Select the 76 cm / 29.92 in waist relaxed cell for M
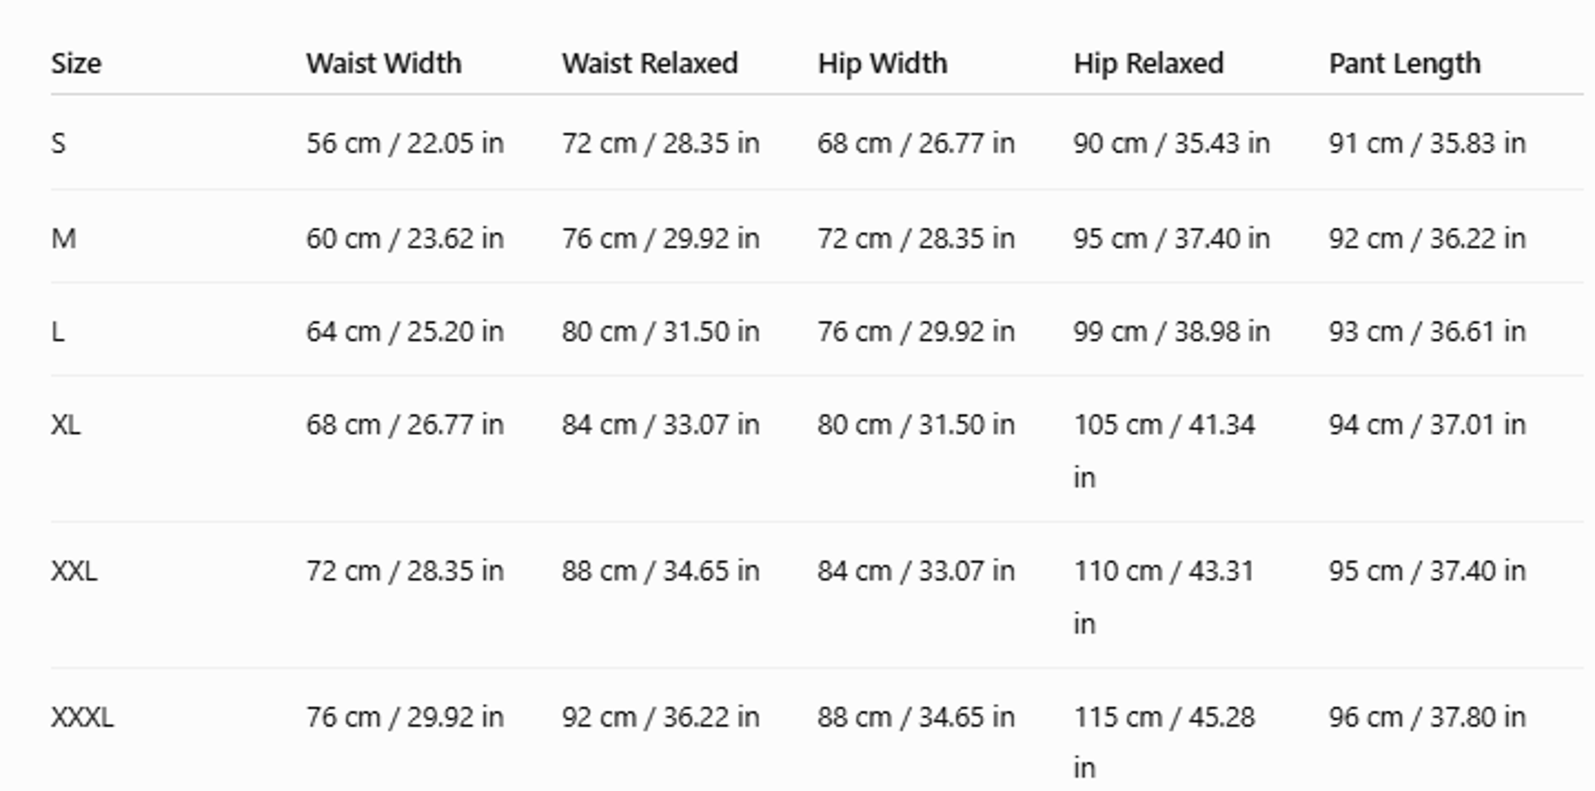The height and width of the screenshot is (791, 1595). (x=661, y=239)
